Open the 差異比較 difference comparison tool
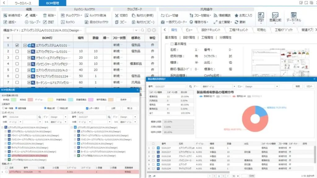Image resolution: width=317 pixels, height=178 pixels. click(275, 16)
